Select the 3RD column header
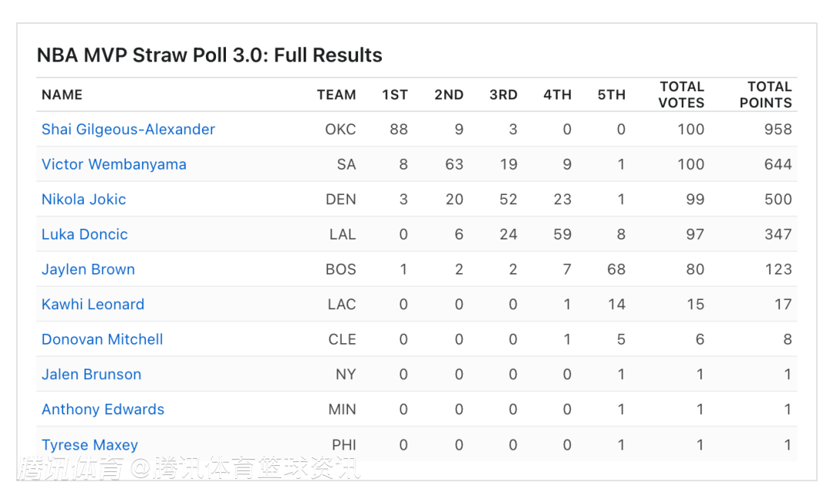Image resolution: width=830 pixels, height=495 pixels. (x=503, y=95)
